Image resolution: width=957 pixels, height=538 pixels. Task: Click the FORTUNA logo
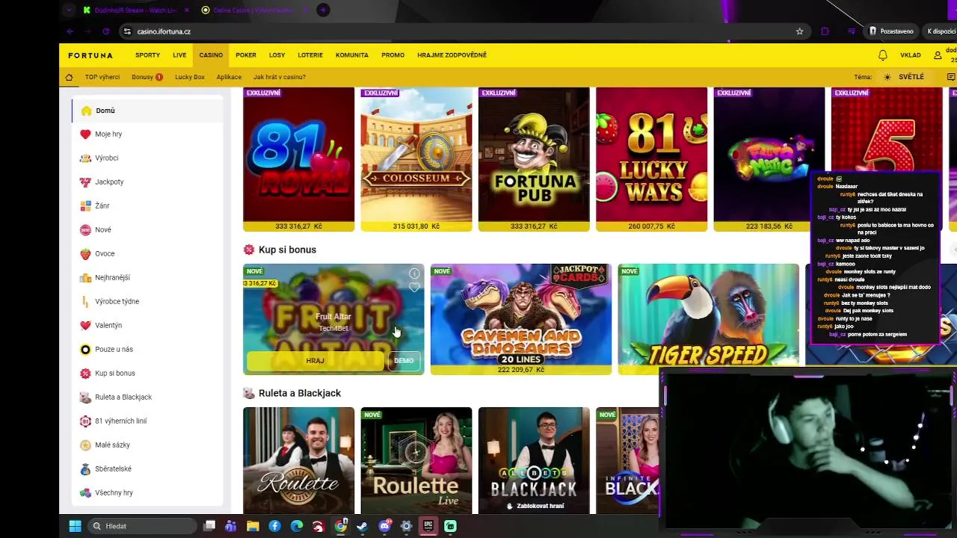[x=90, y=55]
